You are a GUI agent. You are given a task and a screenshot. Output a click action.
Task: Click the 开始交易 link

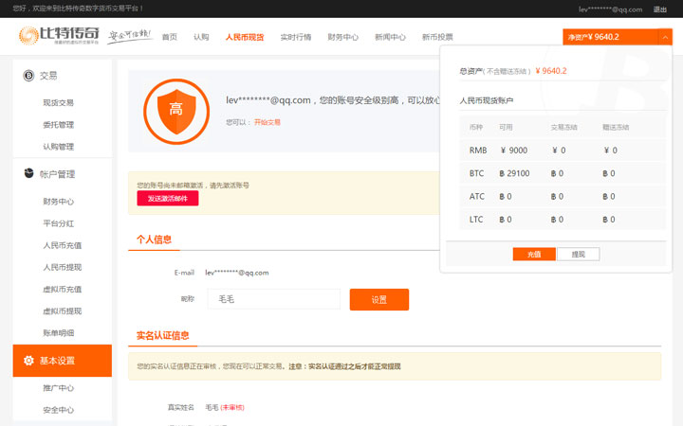coord(267,122)
